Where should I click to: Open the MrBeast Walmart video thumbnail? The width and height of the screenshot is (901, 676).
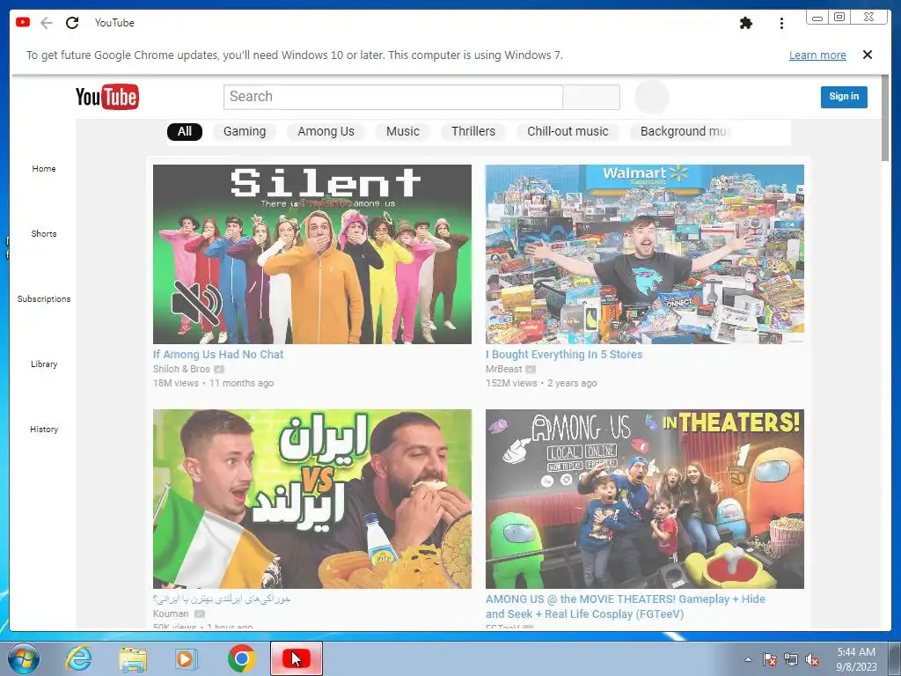pyautogui.click(x=645, y=254)
